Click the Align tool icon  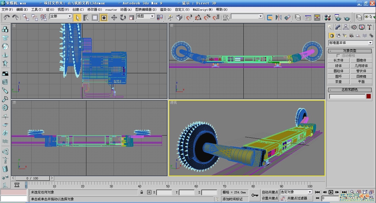[287, 18]
